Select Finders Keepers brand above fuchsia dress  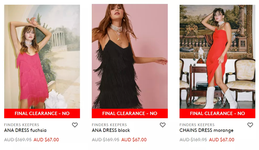(22, 125)
